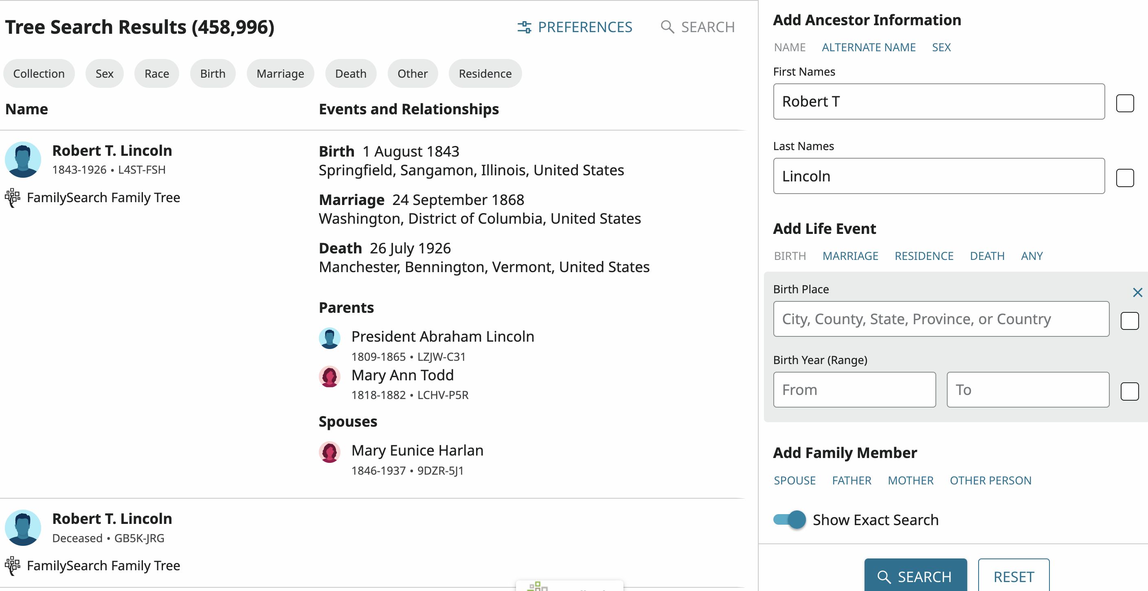The width and height of the screenshot is (1148, 591).
Task: Click Mary Eunice Harlan portrait icon
Action: 329,452
